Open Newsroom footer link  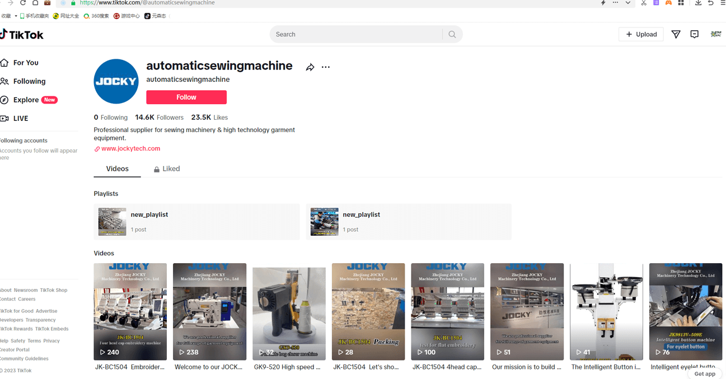tap(26, 290)
